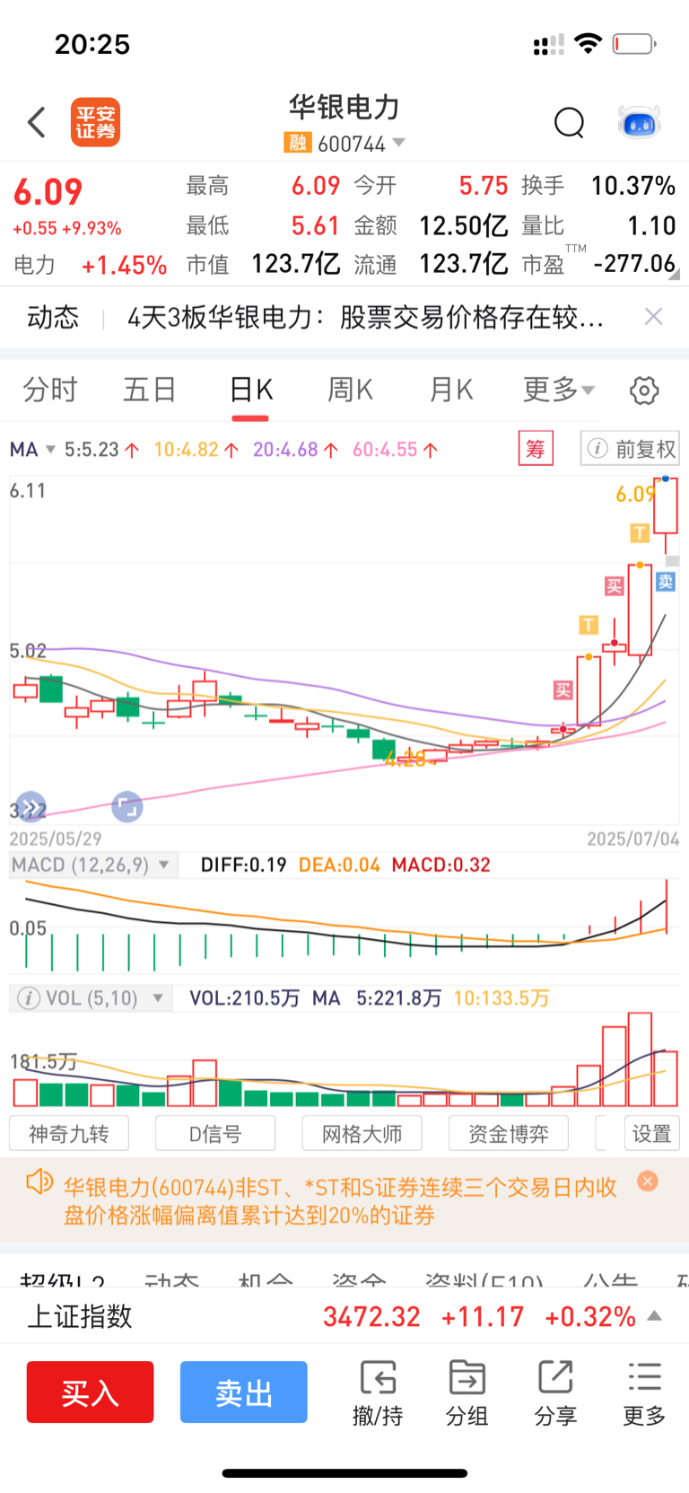Open the 华银电力 price deviation announcement text
689x1493 pixels.
(x=340, y=1201)
